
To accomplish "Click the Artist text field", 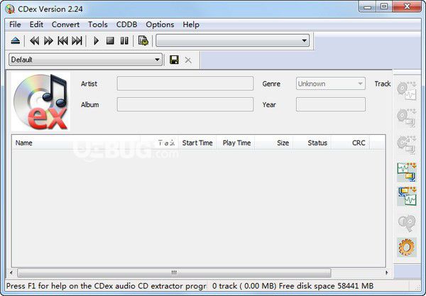I will click(185, 84).
